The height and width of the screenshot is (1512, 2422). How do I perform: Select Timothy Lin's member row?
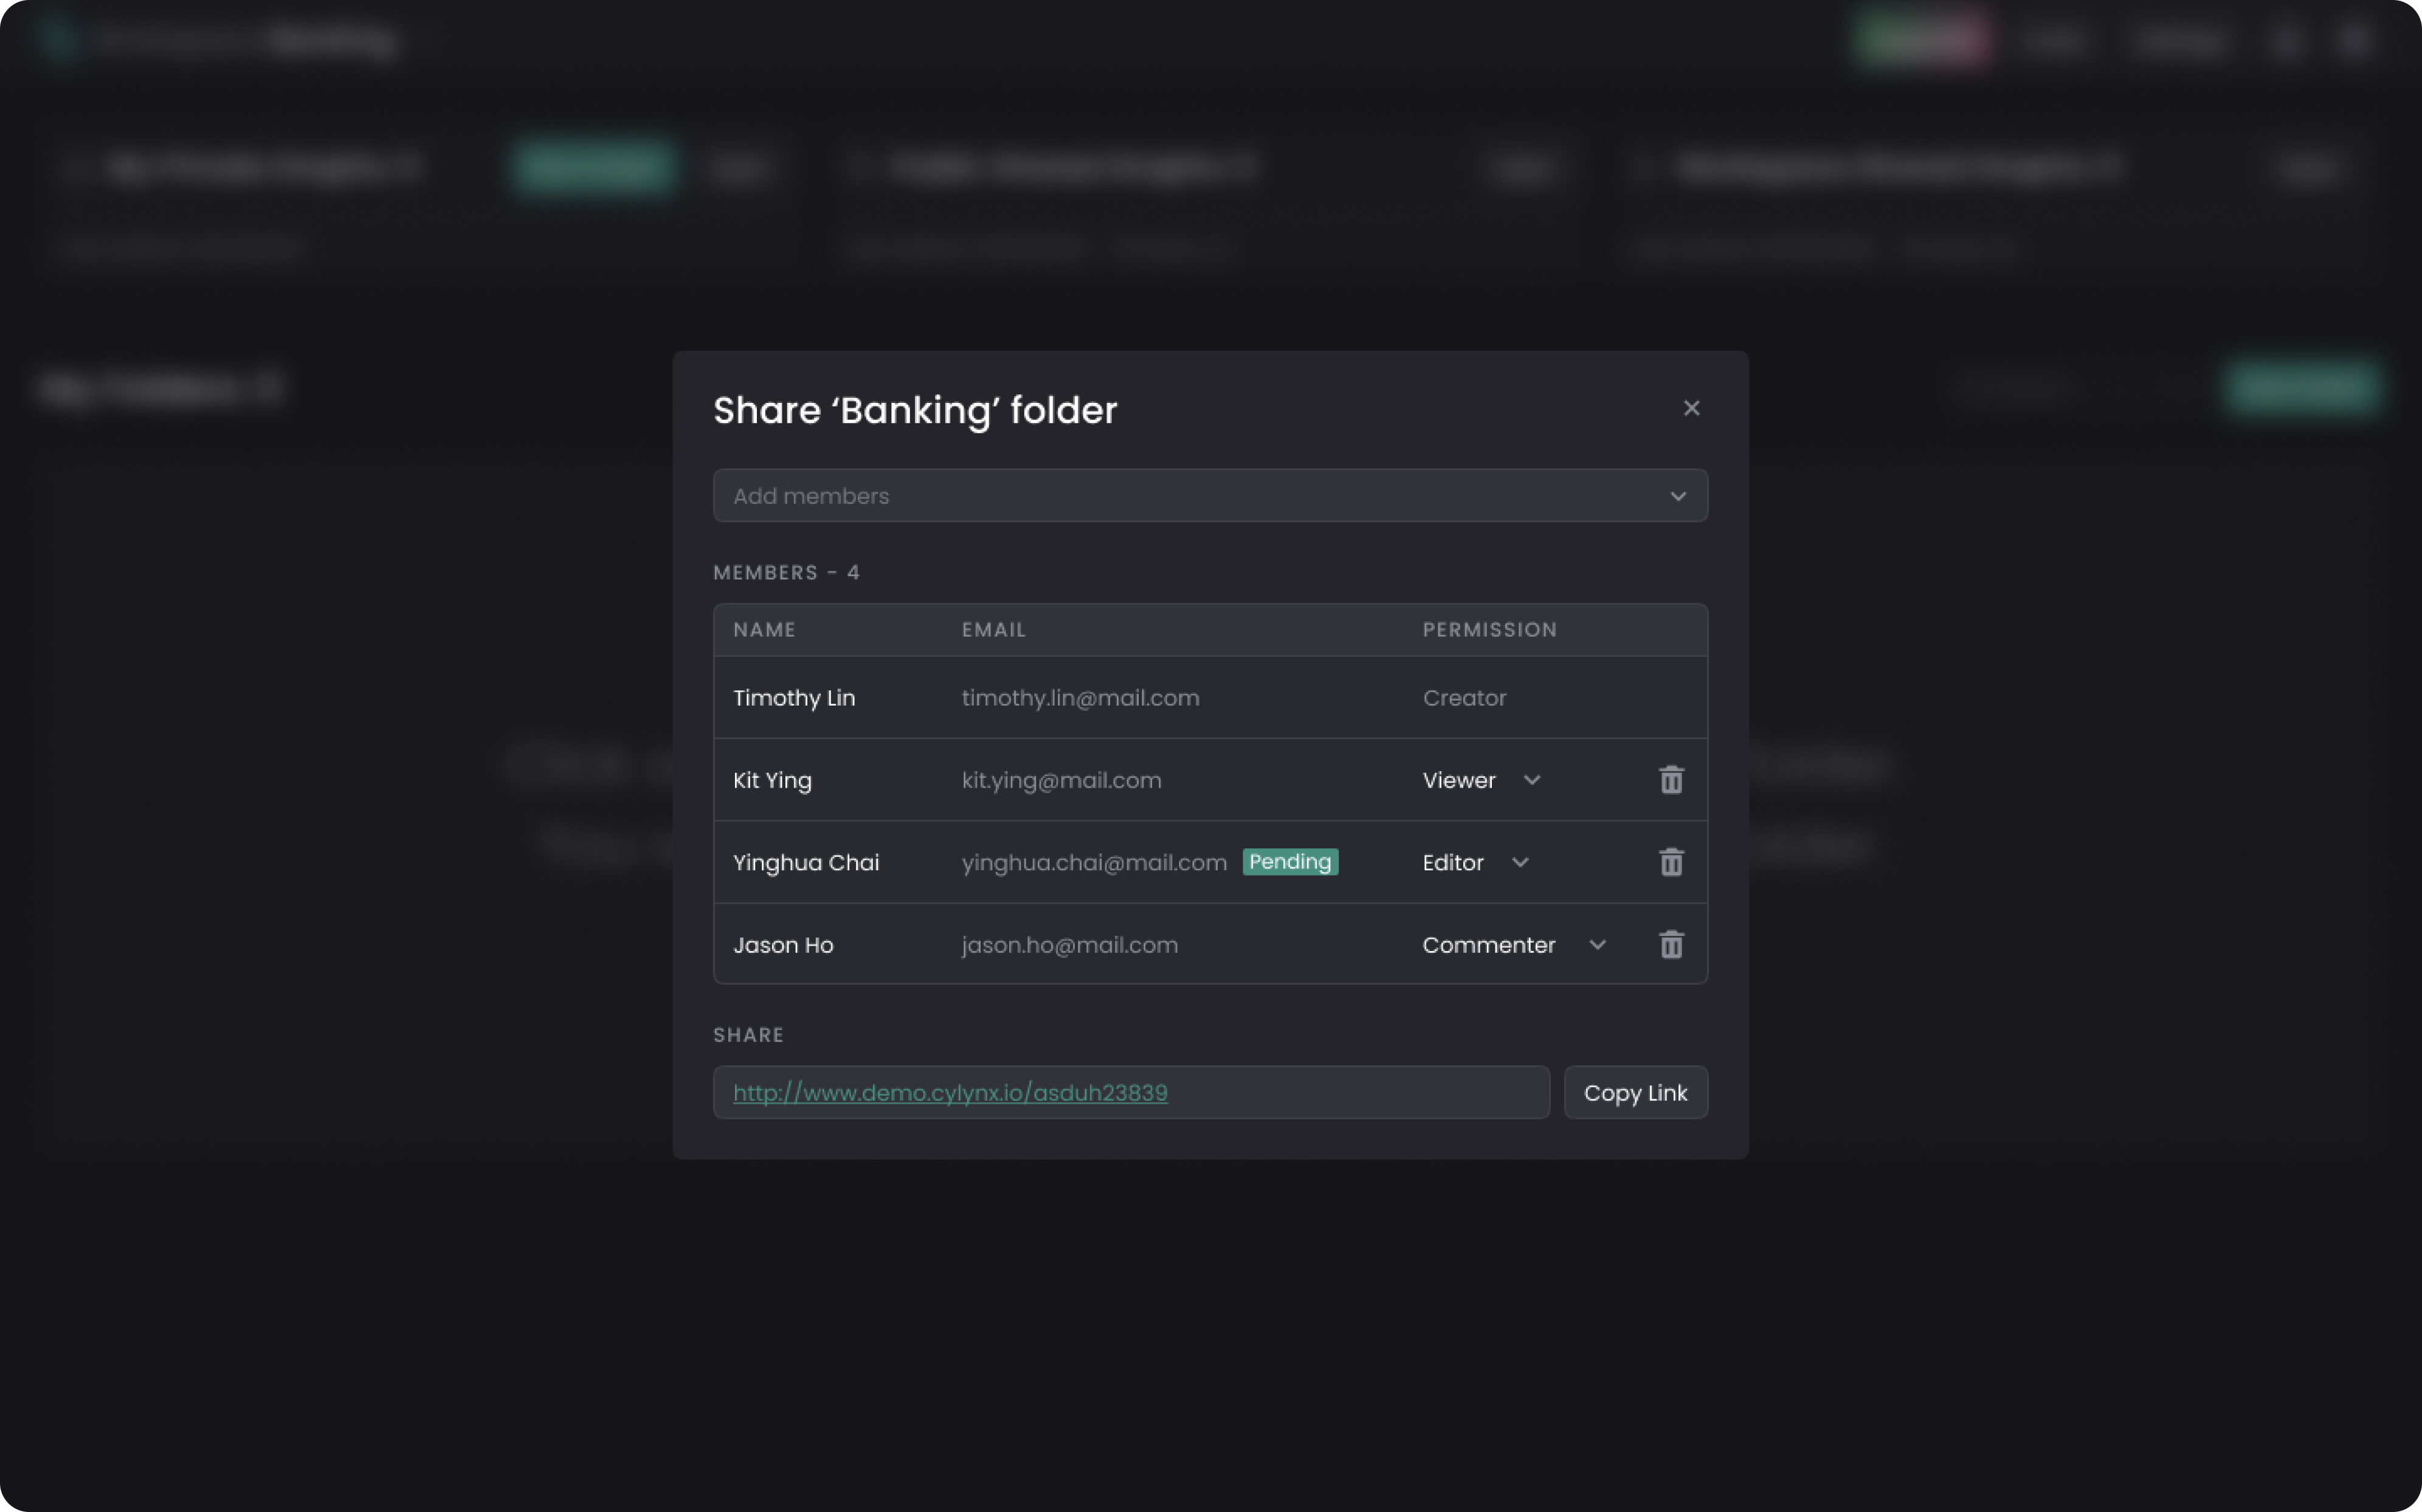[x=1100, y=697]
